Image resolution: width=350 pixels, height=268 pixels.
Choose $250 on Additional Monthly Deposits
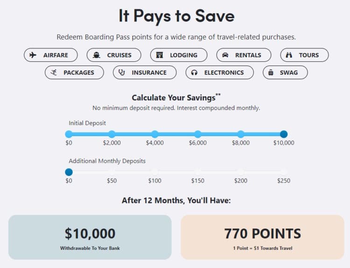click(284, 172)
